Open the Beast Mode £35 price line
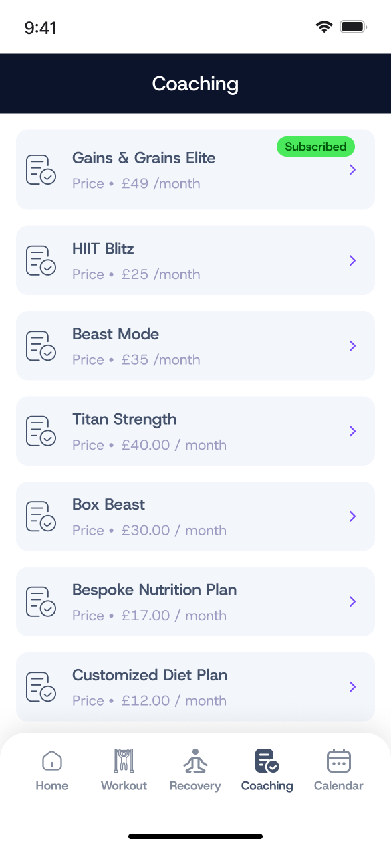391x847 pixels. point(136,359)
